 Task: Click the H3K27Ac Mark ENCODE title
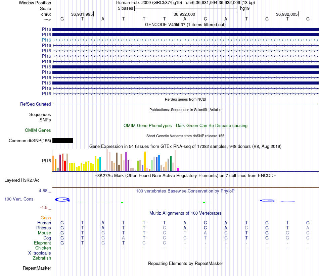pyautogui.click(x=185, y=176)
